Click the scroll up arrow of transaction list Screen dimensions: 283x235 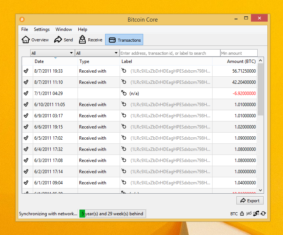[x=260, y=60]
